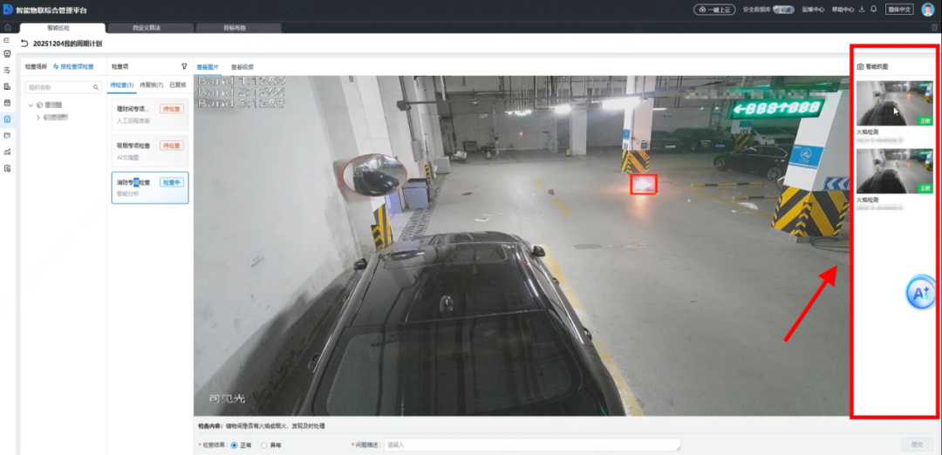Click the back arrow beside 20251204我的周期计划
Viewport: 942px width, 455px height.
(24, 43)
